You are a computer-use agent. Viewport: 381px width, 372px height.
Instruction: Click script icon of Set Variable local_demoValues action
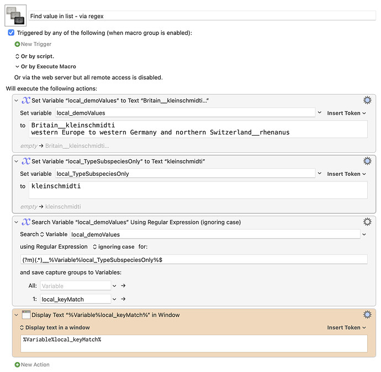pyautogui.click(x=26, y=100)
